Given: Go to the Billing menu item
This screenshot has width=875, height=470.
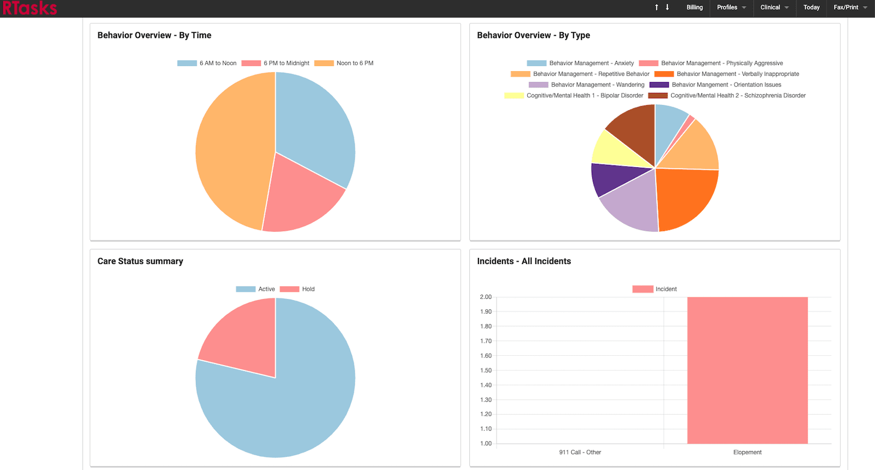Looking at the screenshot, I should click(x=695, y=7).
